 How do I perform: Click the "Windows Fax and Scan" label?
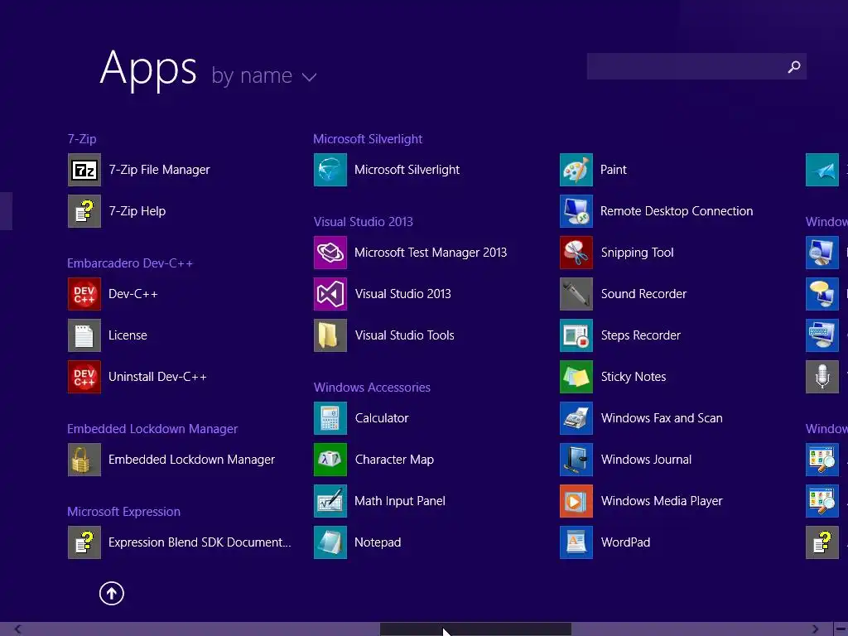click(662, 418)
